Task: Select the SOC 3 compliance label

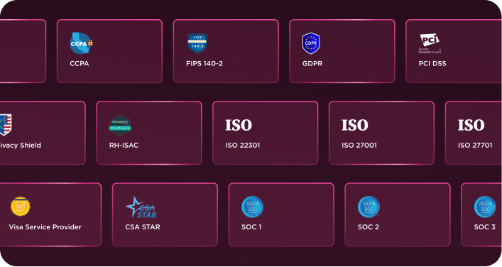Action: [x=484, y=227]
